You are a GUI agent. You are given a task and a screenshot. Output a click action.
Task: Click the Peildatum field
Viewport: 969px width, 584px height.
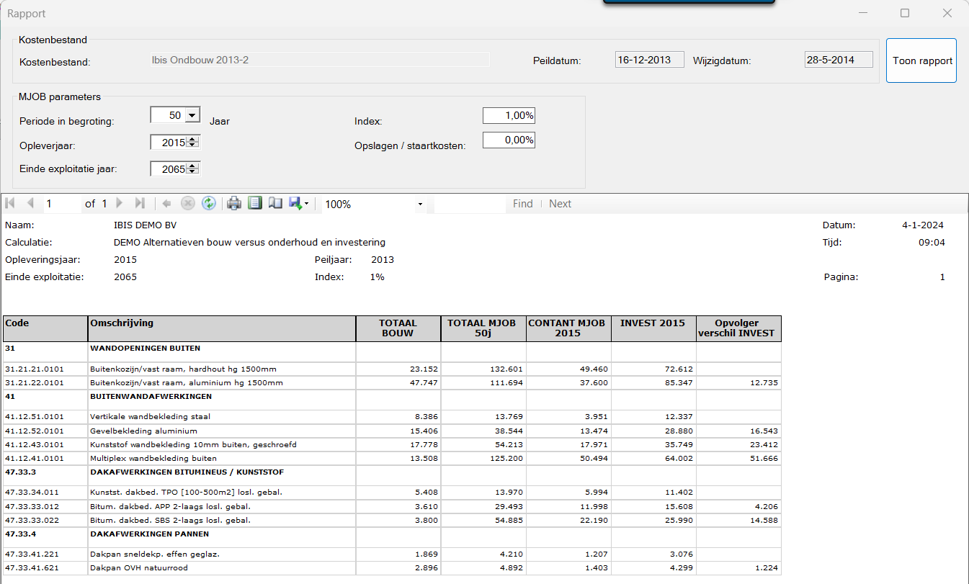(649, 60)
